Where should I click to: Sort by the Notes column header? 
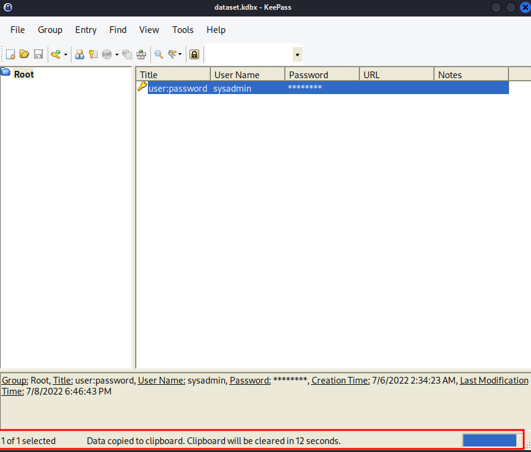point(471,75)
